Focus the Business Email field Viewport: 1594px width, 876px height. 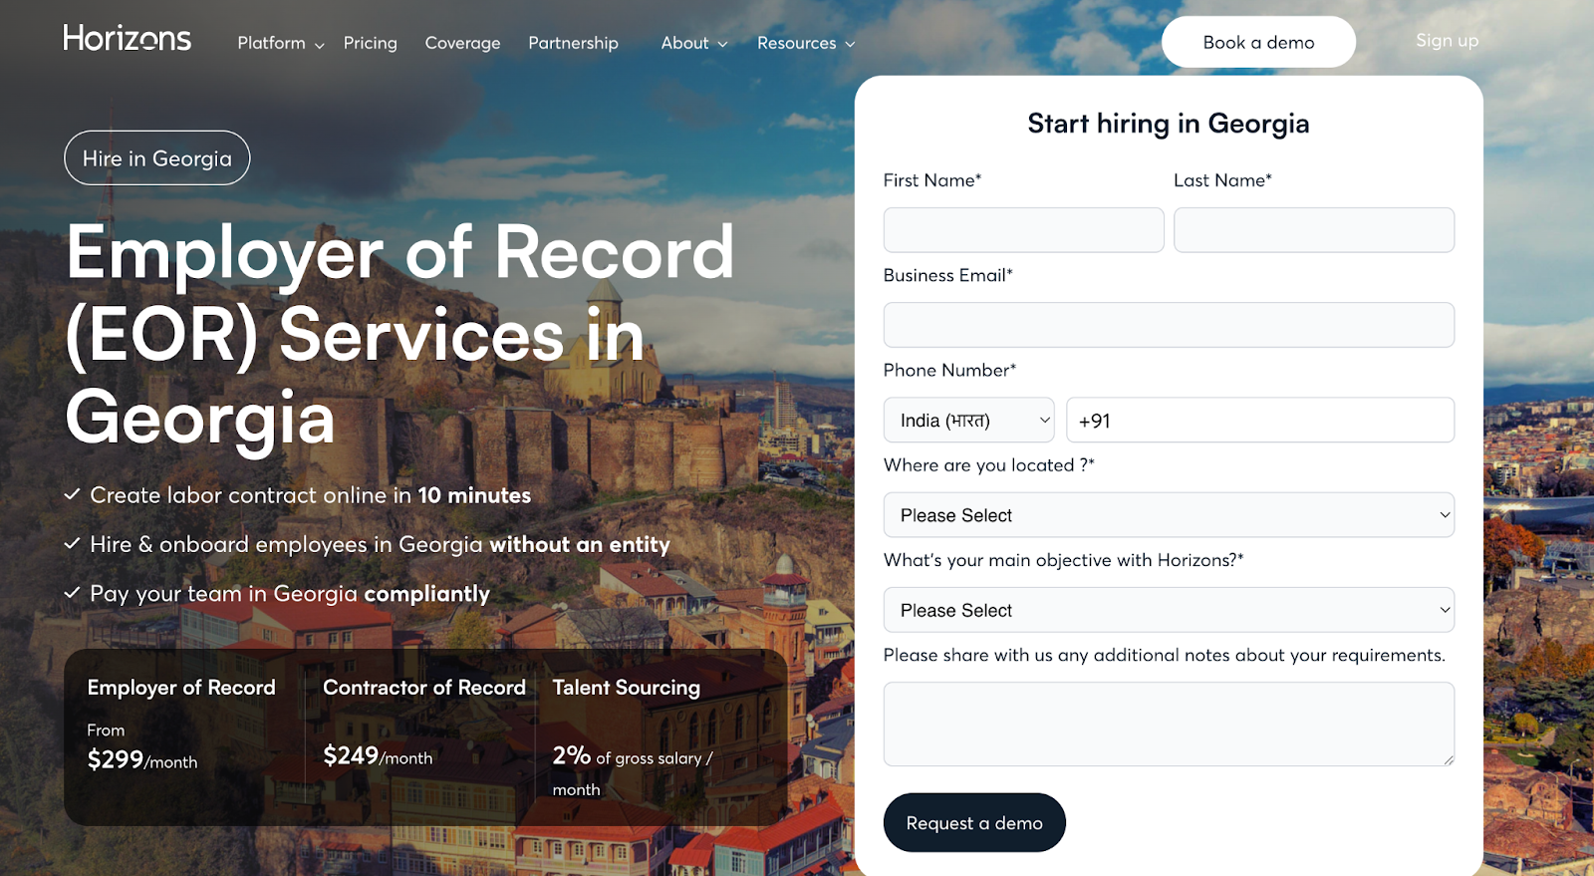pyautogui.click(x=1169, y=325)
